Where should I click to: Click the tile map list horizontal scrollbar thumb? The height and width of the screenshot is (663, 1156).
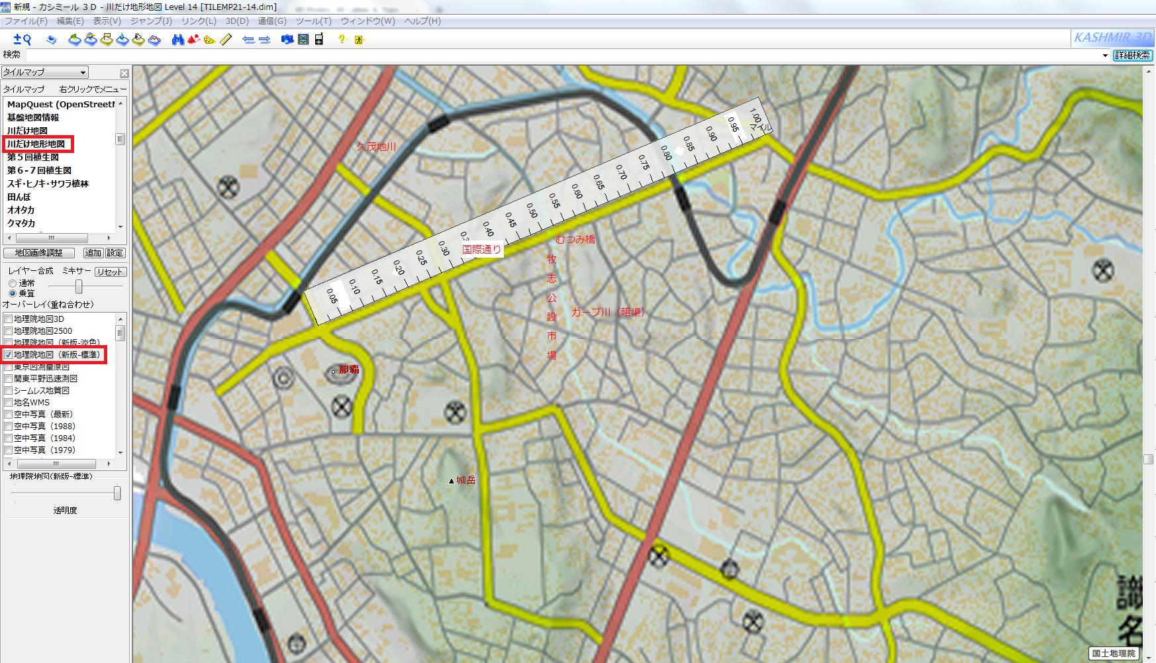(52, 238)
